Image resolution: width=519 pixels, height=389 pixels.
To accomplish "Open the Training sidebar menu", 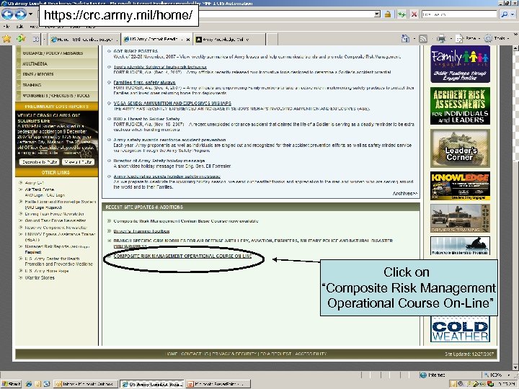I will click(x=57, y=85).
